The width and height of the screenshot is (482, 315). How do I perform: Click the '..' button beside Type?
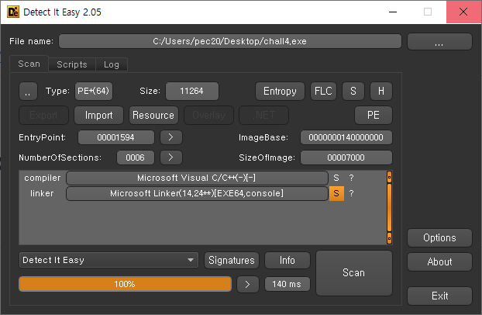tap(28, 91)
